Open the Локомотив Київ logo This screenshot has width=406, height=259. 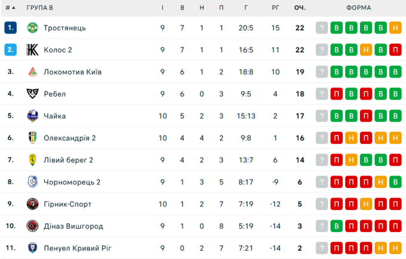pos(32,72)
